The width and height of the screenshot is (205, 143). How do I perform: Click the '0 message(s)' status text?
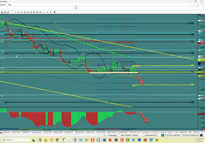(x=112, y=135)
